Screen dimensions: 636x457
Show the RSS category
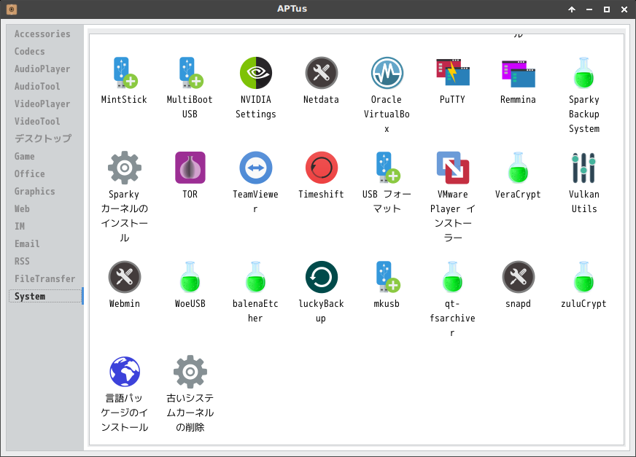[23, 261]
